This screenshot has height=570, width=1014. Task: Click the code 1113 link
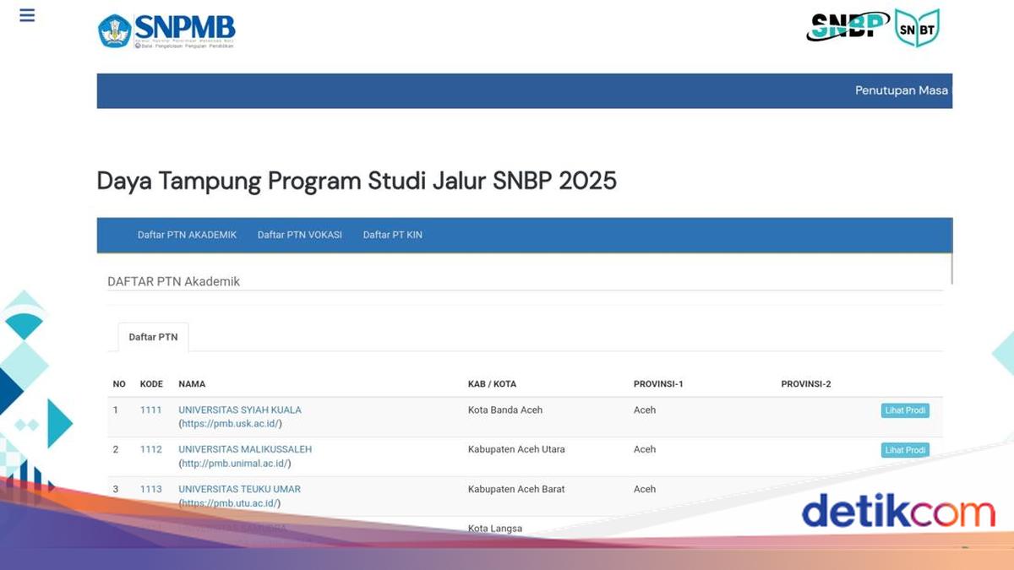[151, 489]
